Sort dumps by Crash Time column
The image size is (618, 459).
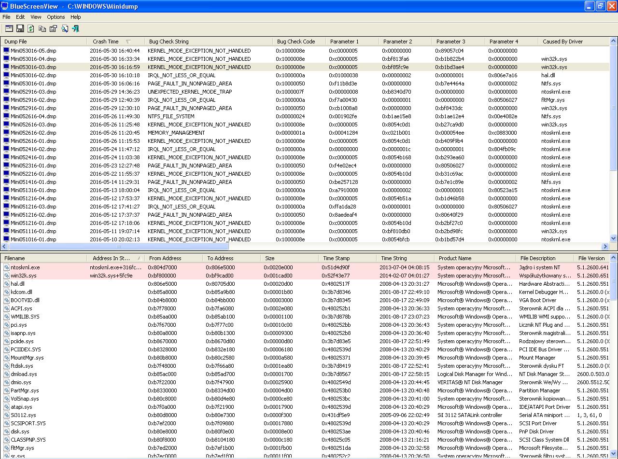click(106, 42)
